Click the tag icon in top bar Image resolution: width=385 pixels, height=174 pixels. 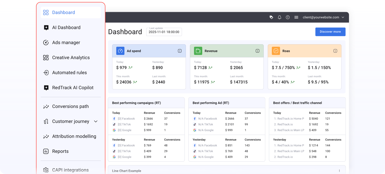[x=271, y=17]
